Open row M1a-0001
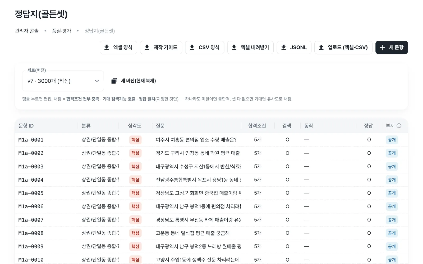This screenshot has width=423, height=264. (x=211, y=140)
